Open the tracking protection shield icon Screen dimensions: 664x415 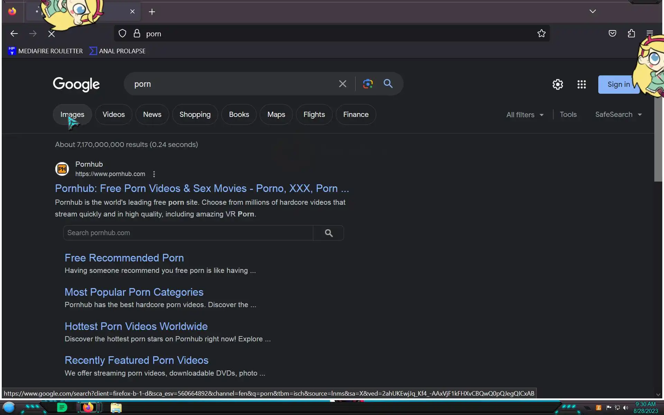122,34
